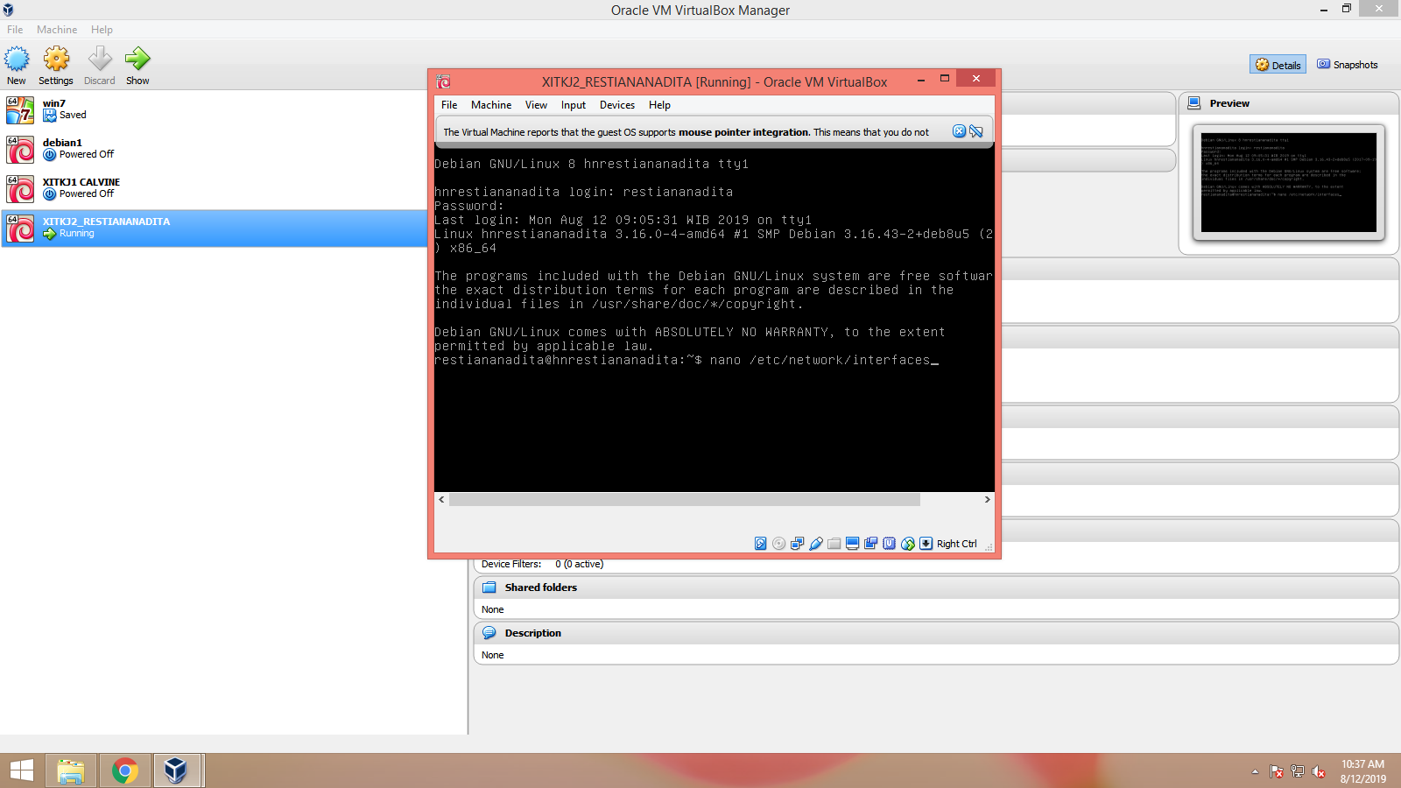The image size is (1401, 788).
Task: Click the taskbar clock showing 10:37 AM
Action: (x=1363, y=771)
